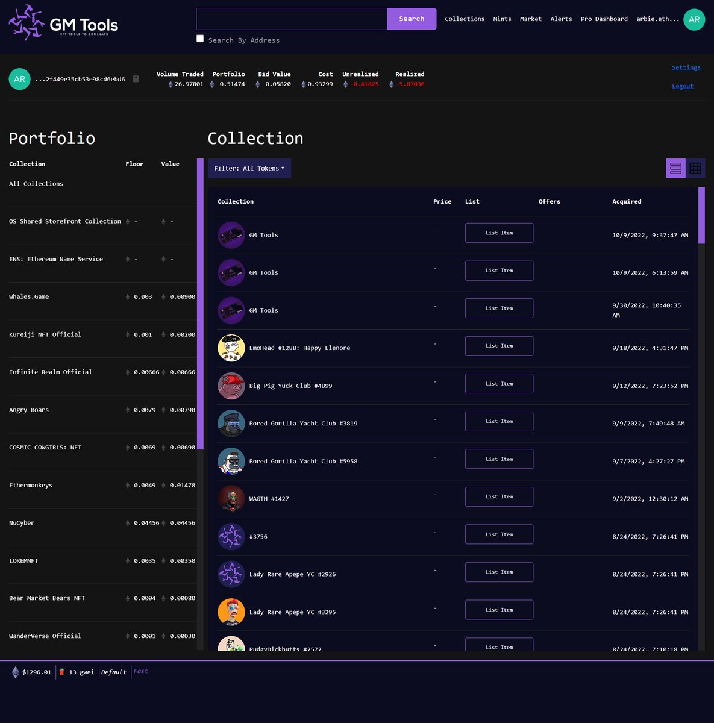Switch to list view layout
The image size is (714, 723).
(x=675, y=168)
